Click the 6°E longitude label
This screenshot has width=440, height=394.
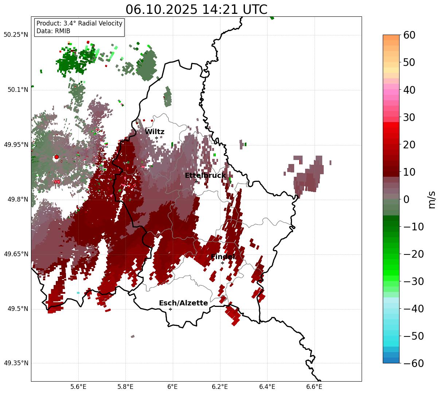(173, 387)
